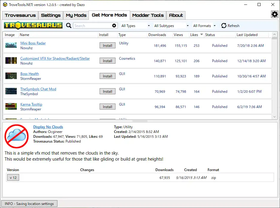
Task: Click the search magnifier icon
Action: (x=69, y=26)
